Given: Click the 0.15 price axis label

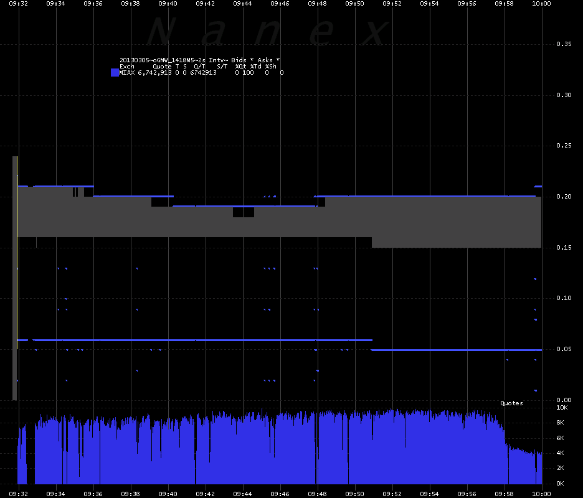Looking at the screenshot, I should click(x=564, y=248).
